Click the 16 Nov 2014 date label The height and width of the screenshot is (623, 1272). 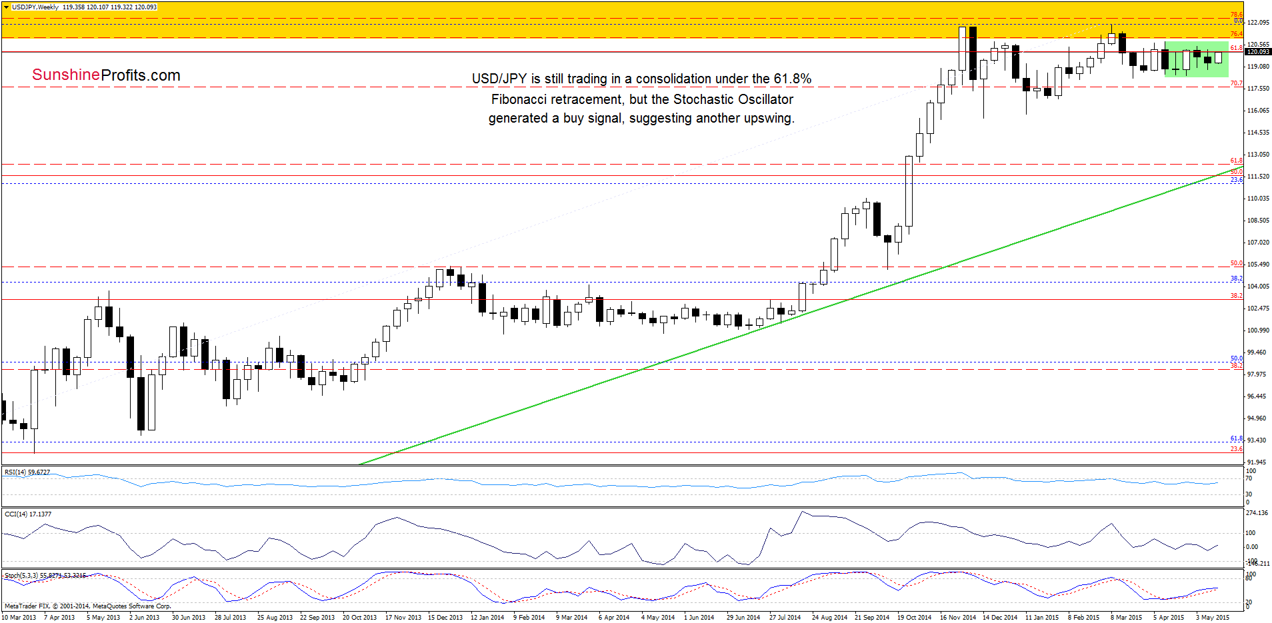(x=958, y=618)
